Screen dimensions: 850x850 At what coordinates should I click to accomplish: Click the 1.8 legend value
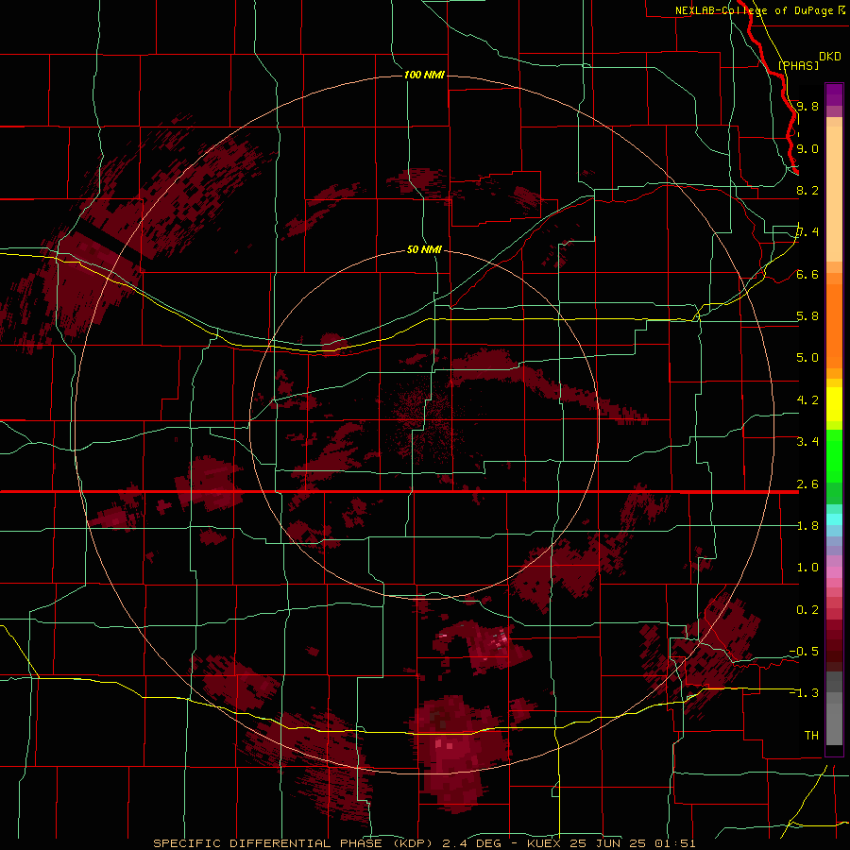[807, 526]
